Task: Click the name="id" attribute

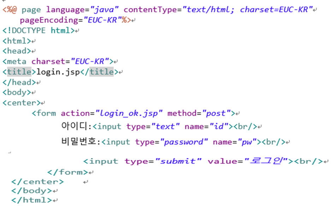Action: click(x=206, y=127)
